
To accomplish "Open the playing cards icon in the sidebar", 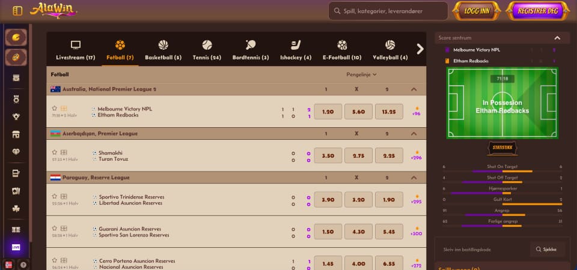I will tap(16, 191).
